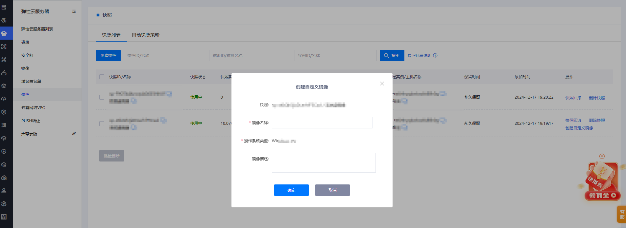626x228 pixels.
Task: Open the 客服 support widget
Action: pyautogui.click(x=622, y=214)
